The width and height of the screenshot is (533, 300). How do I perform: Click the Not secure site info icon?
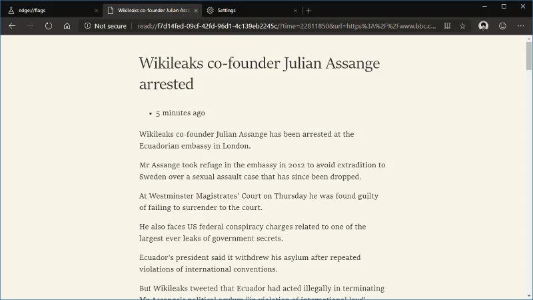coord(87,26)
